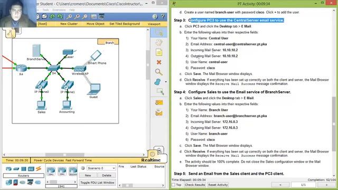338x190 pixels.
Task: Open the Network Information icon
Action: pyautogui.click(x=155, y=16)
